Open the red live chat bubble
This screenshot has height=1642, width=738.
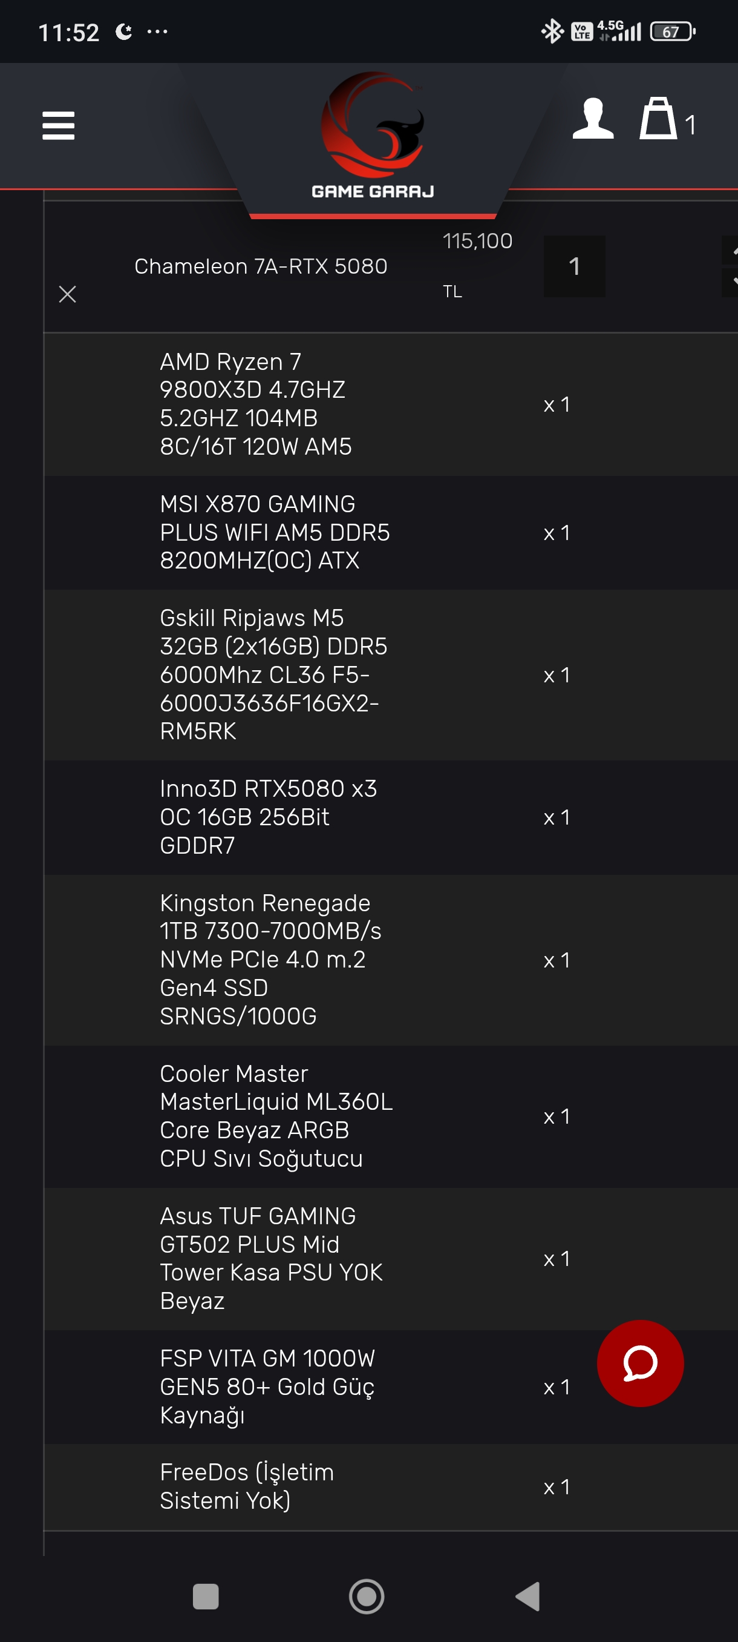click(639, 1363)
